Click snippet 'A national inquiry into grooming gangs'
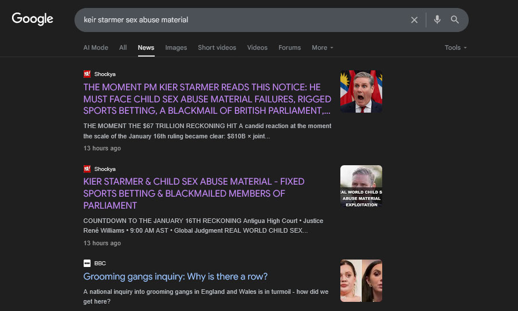 206,297
